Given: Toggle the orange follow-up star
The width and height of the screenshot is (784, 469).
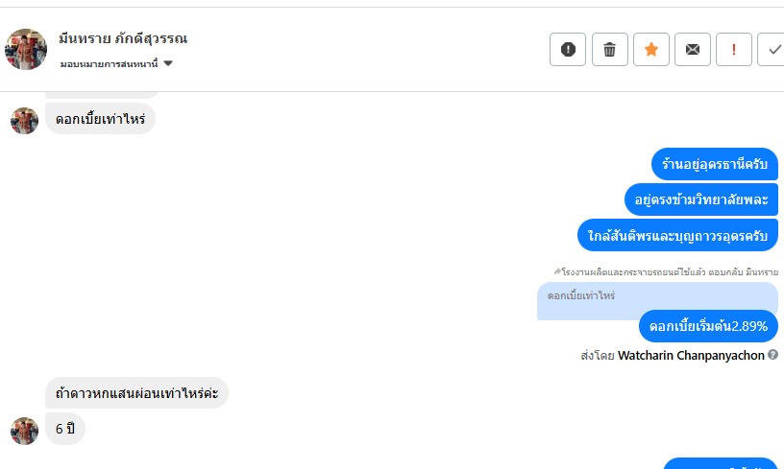Looking at the screenshot, I should pos(650,50).
